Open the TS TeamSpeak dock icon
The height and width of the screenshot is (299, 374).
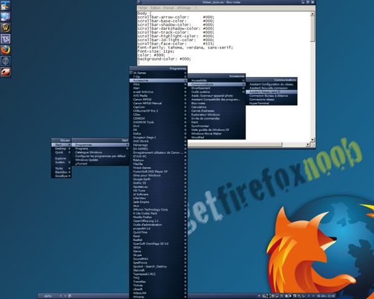tap(5, 39)
